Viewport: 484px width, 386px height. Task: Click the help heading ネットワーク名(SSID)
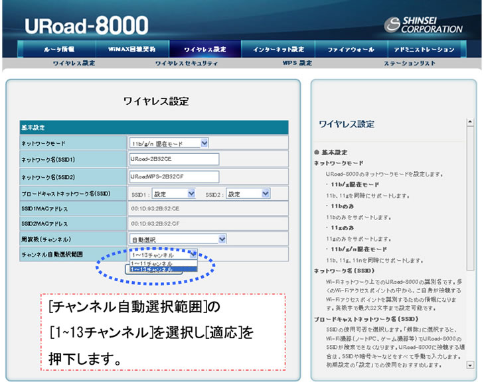344,271
